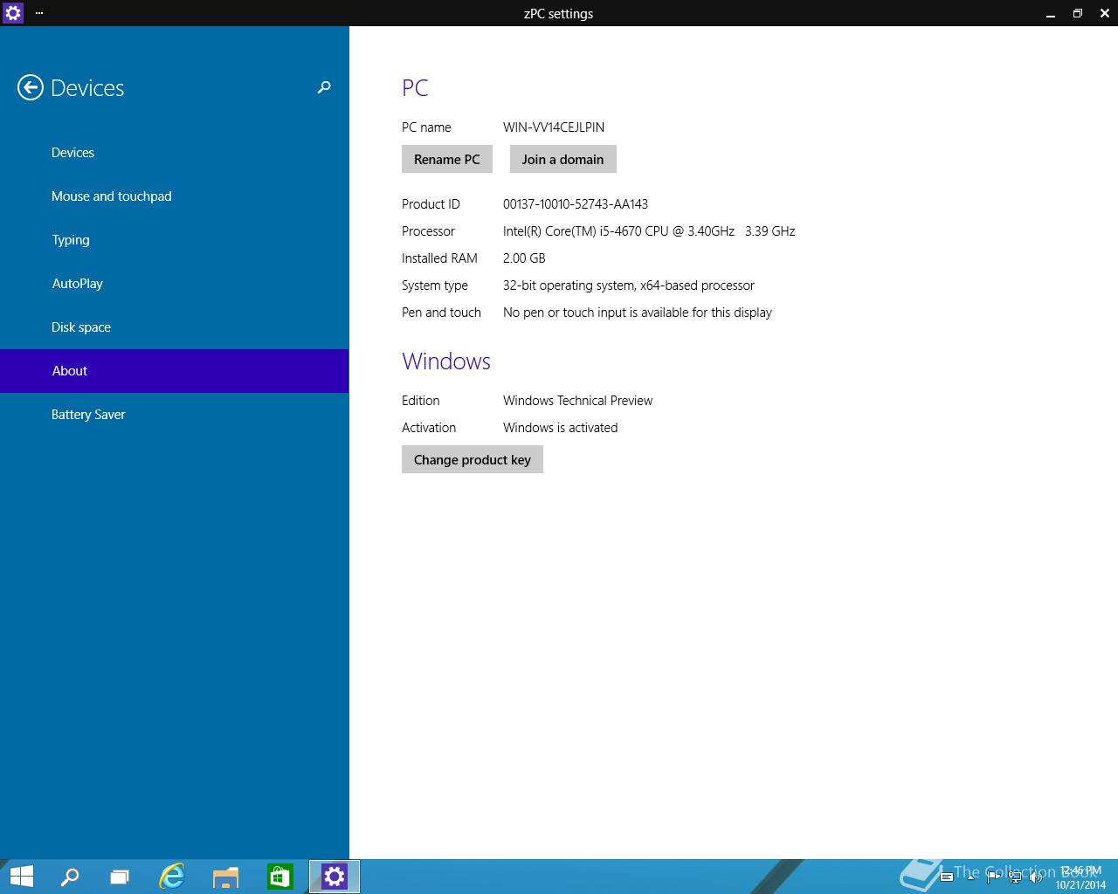The height and width of the screenshot is (894, 1118).
Task: Launch Internet Explorer from the taskbar
Action: pyautogui.click(x=172, y=877)
